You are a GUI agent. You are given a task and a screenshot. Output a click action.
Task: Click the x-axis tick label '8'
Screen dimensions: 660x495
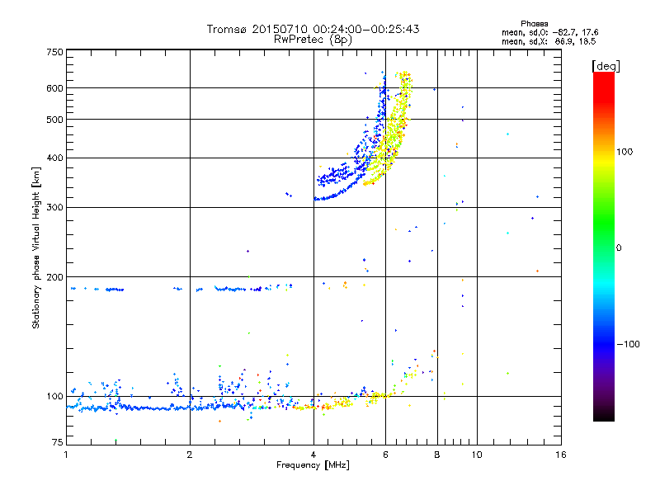(437, 455)
